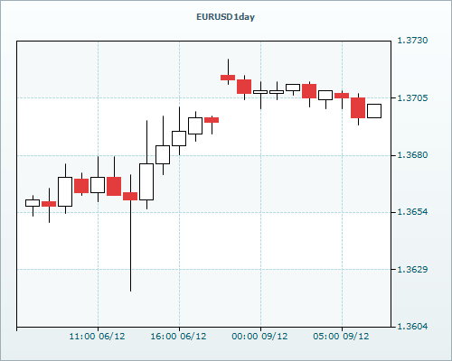Click the second candle, small red one
Image resolution: width=452 pixels, height=361 pixels.
pyautogui.click(x=49, y=204)
